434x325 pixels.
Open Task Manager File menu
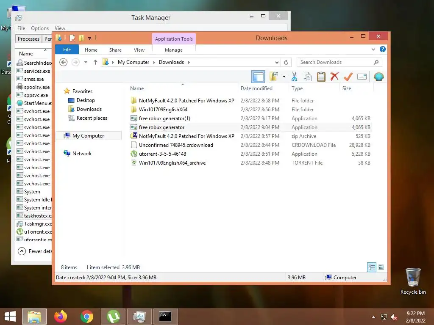click(21, 28)
